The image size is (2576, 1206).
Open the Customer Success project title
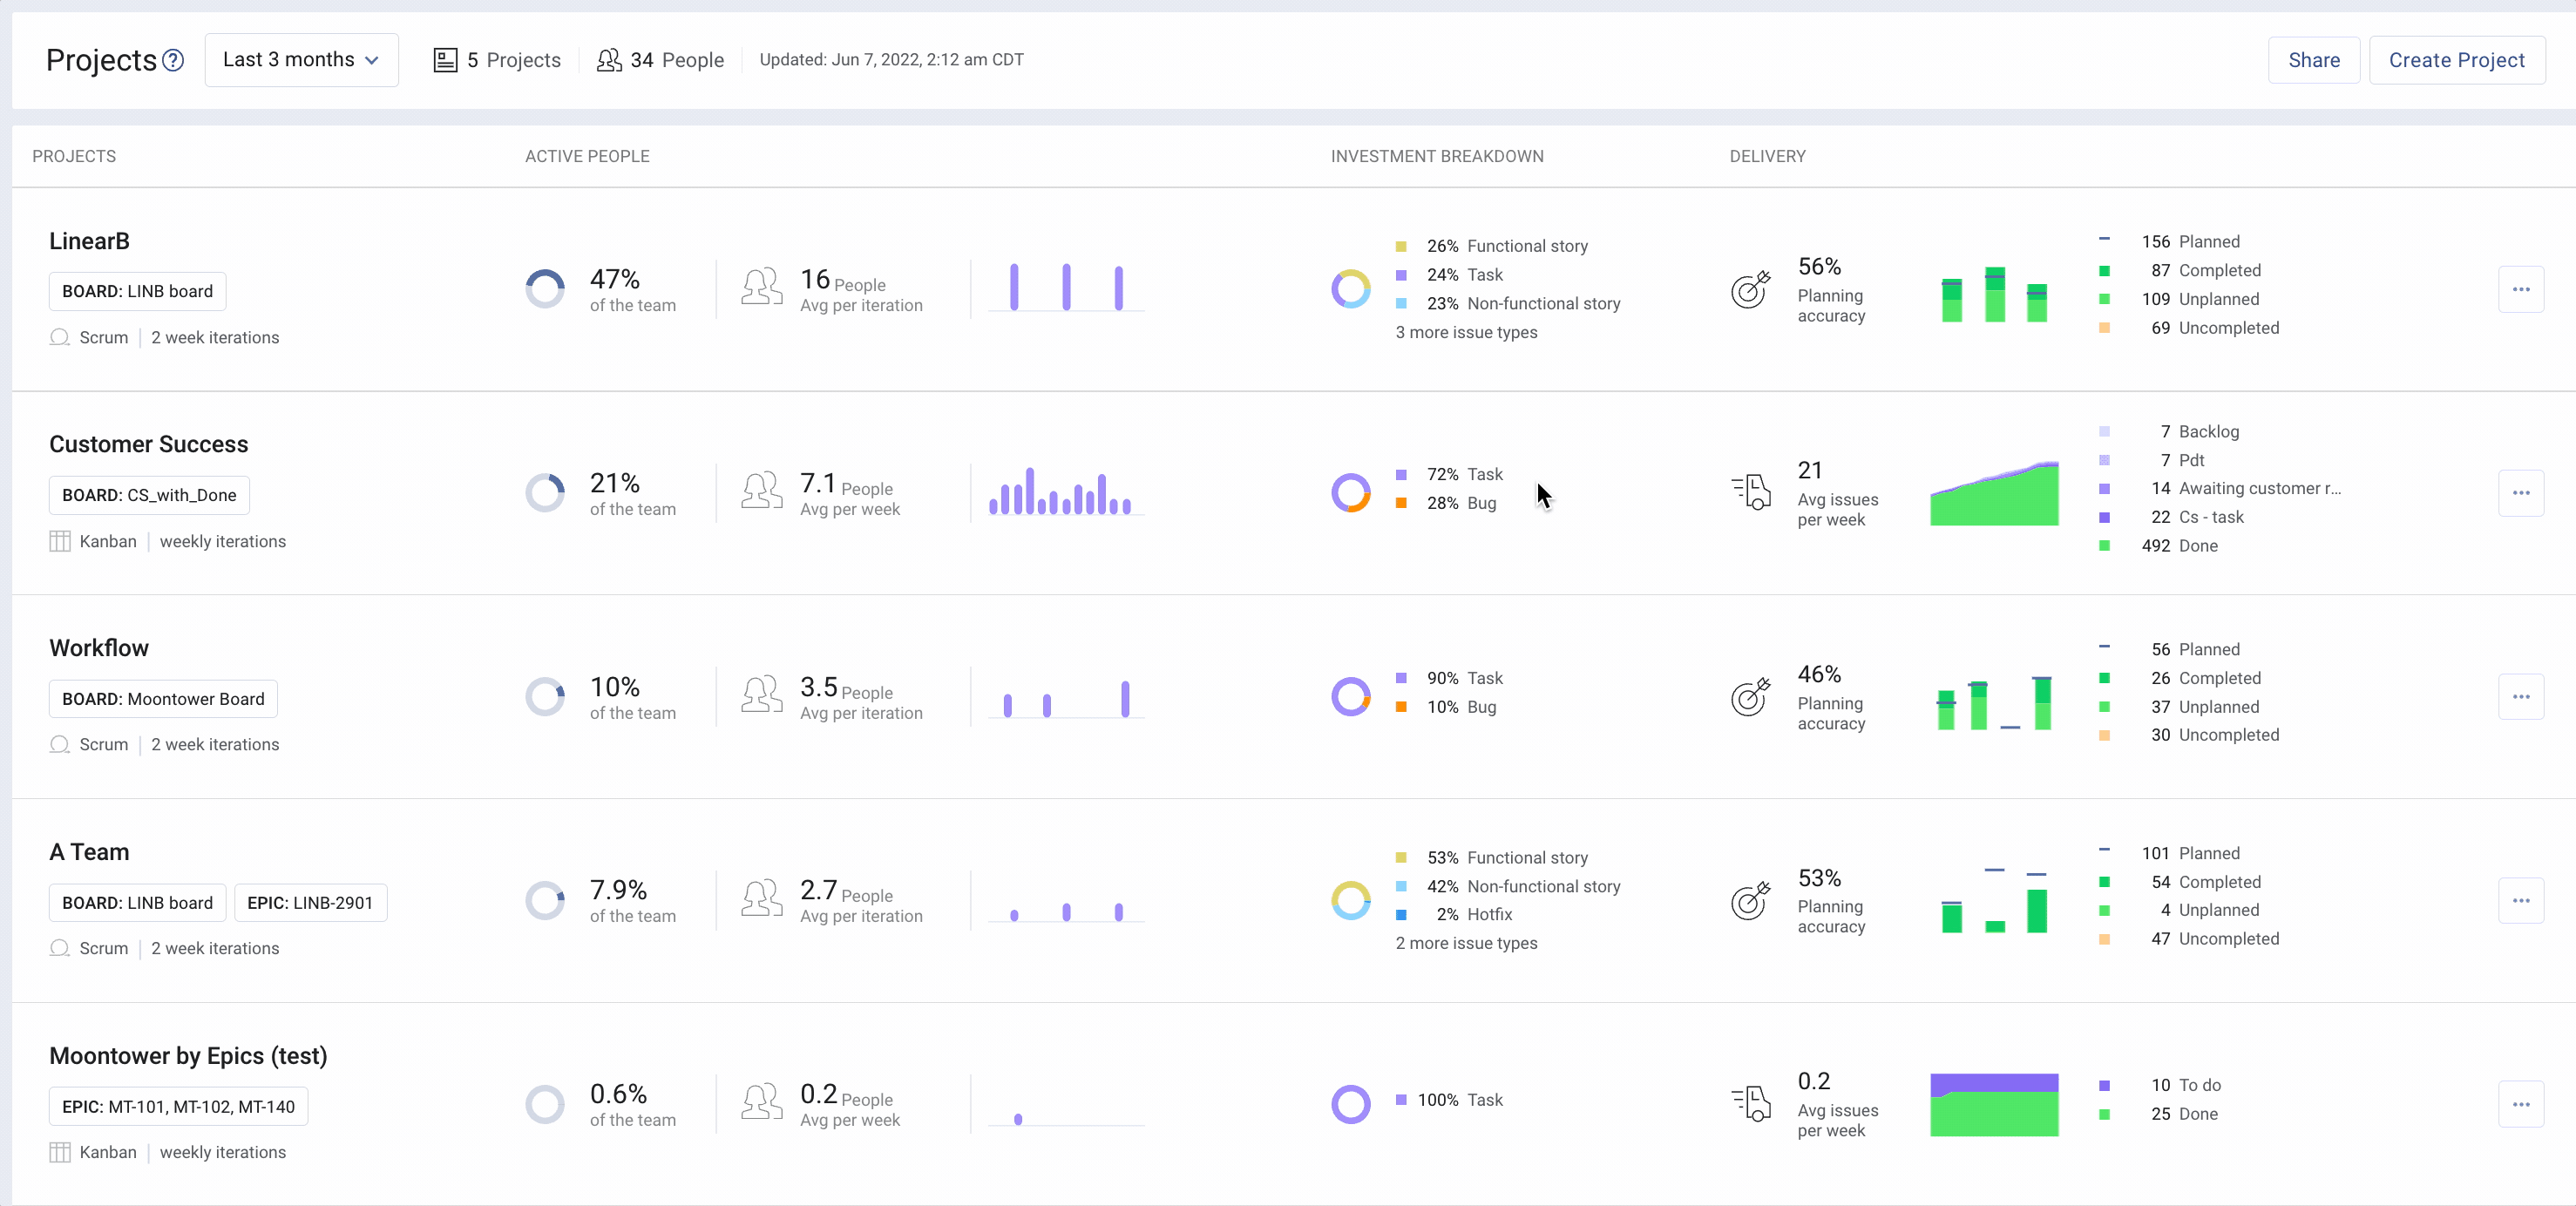pyautogui.click(x=148, y=444)
